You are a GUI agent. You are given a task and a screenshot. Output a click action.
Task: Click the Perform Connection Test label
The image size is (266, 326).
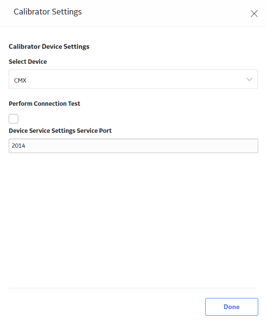[x=44, y=103]
